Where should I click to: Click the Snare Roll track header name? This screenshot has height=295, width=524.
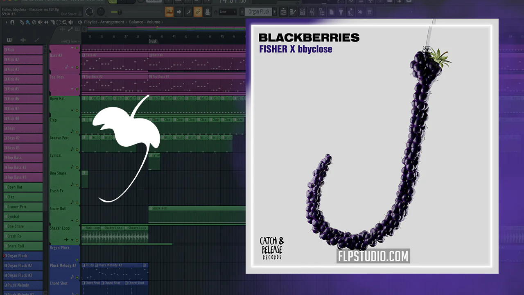[x=57, y=209]
